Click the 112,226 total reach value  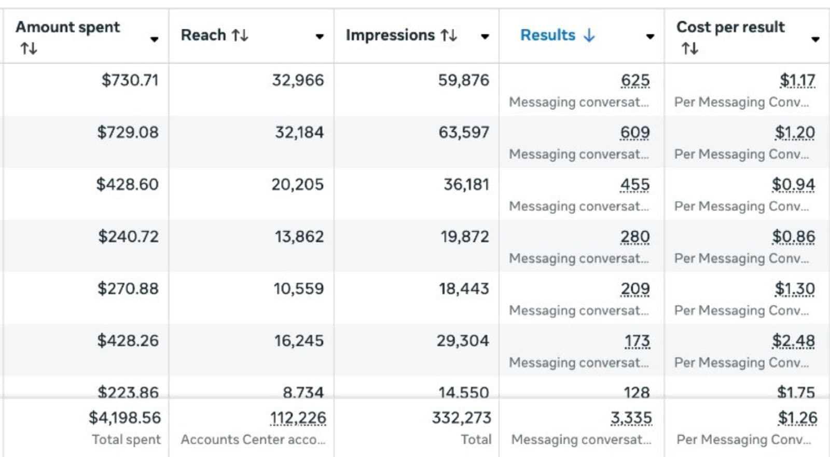298,418
